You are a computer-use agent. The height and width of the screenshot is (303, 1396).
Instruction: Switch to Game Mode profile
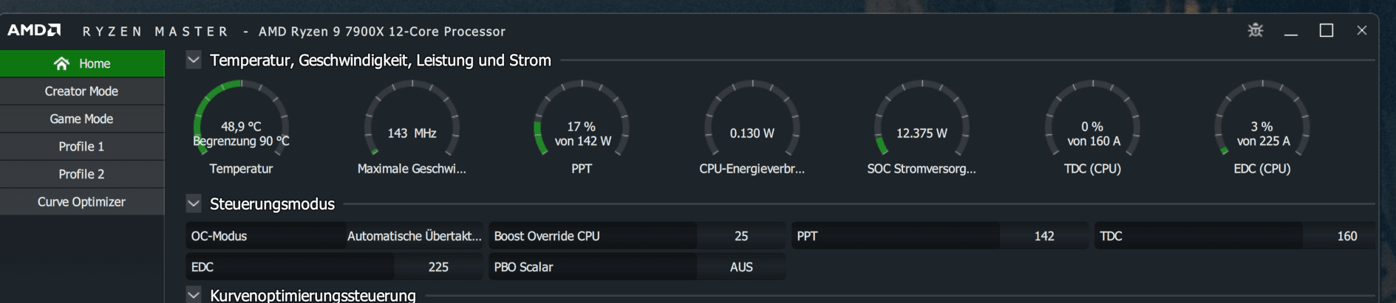point(81,119)
